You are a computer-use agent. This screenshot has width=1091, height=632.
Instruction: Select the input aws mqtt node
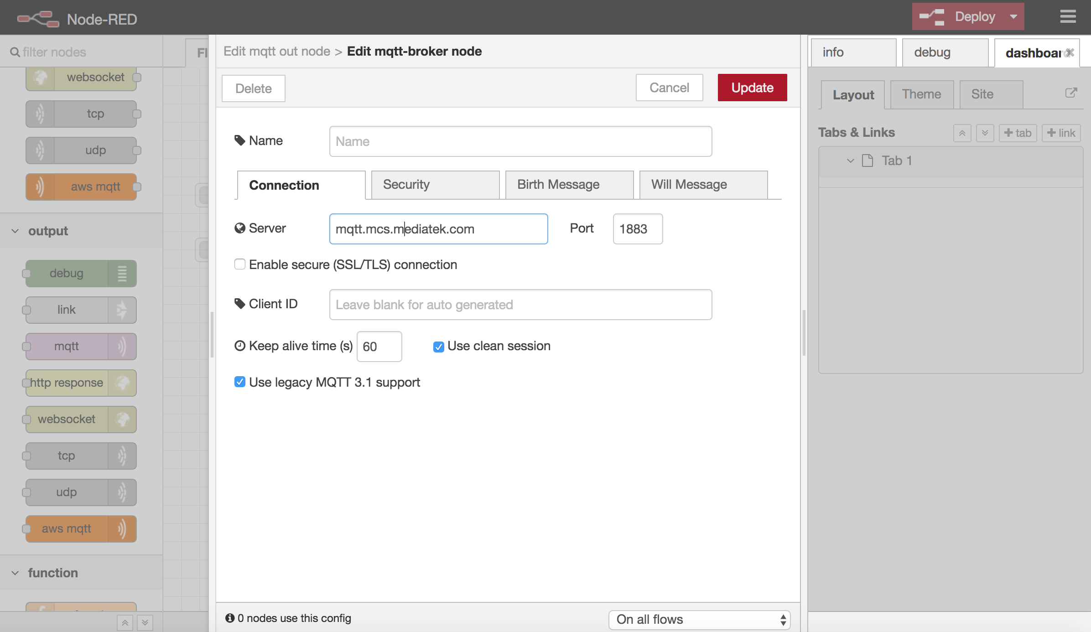click(x=81, y=186)
